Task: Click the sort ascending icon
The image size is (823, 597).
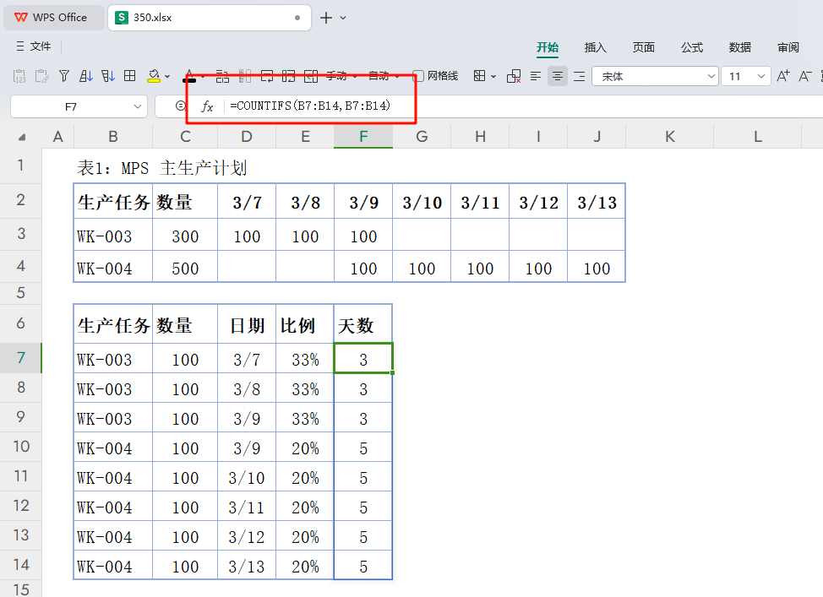Action: click(86, 76)
